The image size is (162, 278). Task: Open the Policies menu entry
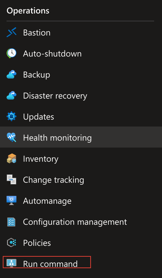(x=37, y=243)
